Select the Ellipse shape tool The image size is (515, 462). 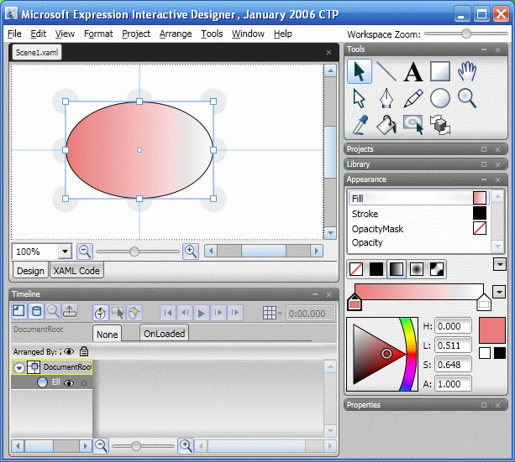(x=440, y=98)
